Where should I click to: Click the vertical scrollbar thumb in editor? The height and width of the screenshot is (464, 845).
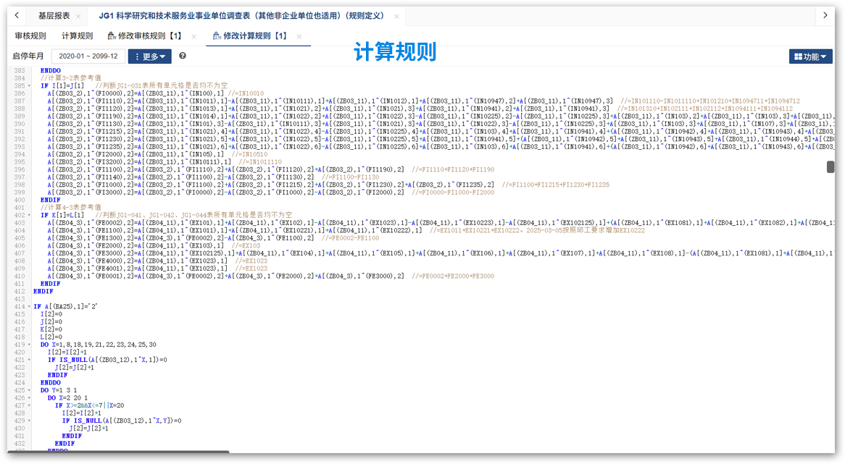[x=831, y=167]
